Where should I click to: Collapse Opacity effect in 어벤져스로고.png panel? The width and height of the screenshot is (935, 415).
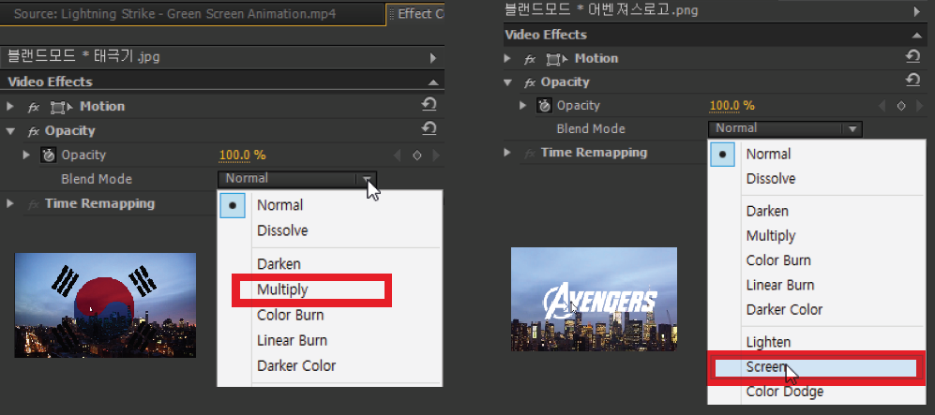507,82
